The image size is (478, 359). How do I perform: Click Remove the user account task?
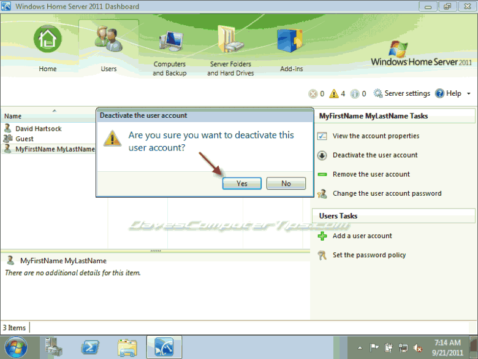tap(371, 174)
